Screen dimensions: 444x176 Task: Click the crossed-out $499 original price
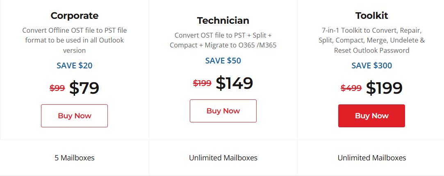tap(351, 88)
